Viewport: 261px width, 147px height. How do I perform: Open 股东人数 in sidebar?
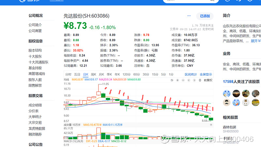pos(35,80)
